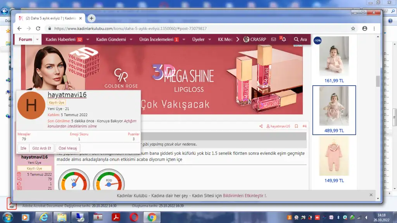Open the notifications bell icon
The width and height of the screenshot is (397, 223).
click(283, 39)
